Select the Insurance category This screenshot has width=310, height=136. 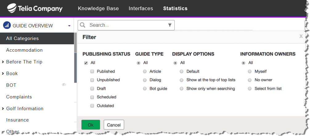coord(17,120)
